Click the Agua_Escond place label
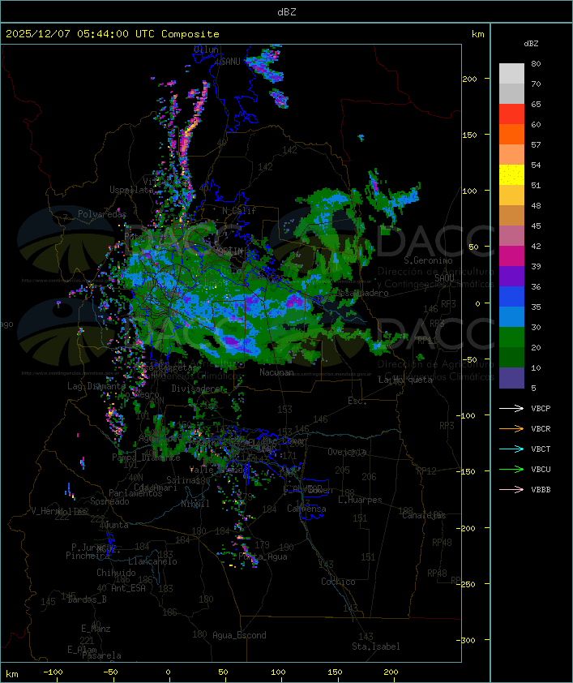The height and width of the screenshot is (683, 573). (x=239, y=635)
